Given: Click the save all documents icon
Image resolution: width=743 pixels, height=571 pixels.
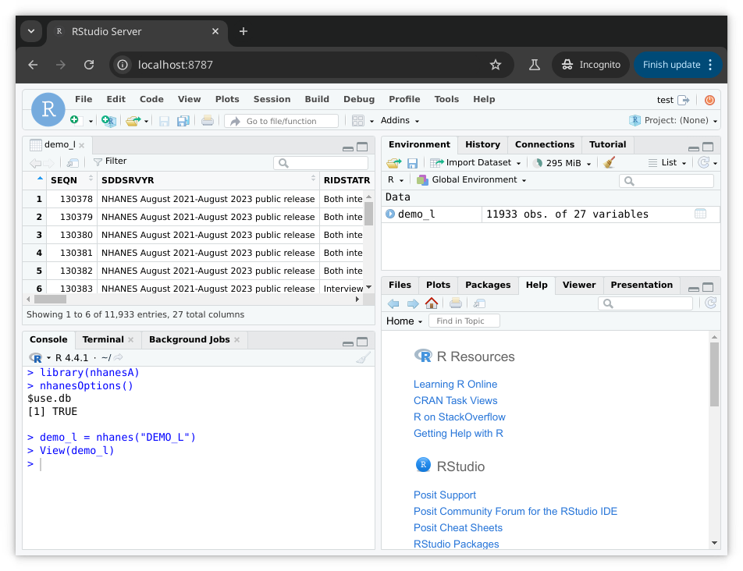Looking at the screenshot, I should [183, 121].
